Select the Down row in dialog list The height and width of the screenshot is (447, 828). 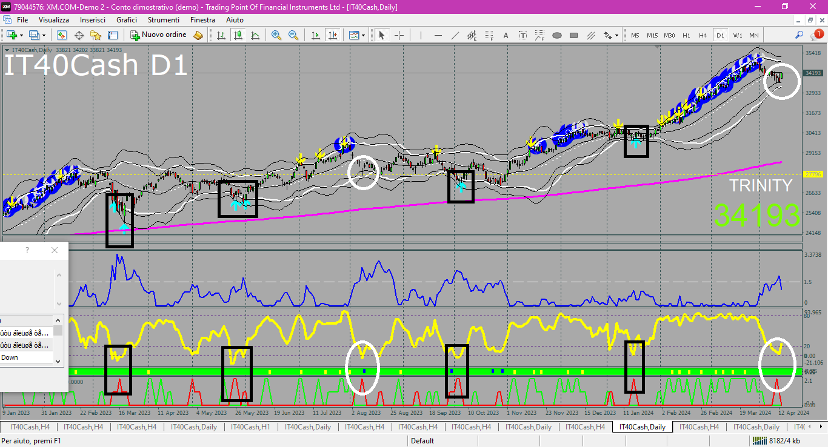click(x=27, y=357)
